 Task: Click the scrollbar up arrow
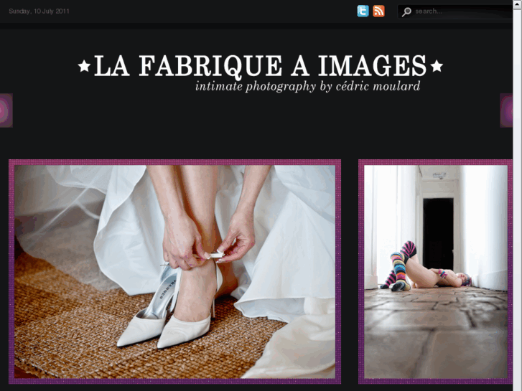click(x=518, y=4)
